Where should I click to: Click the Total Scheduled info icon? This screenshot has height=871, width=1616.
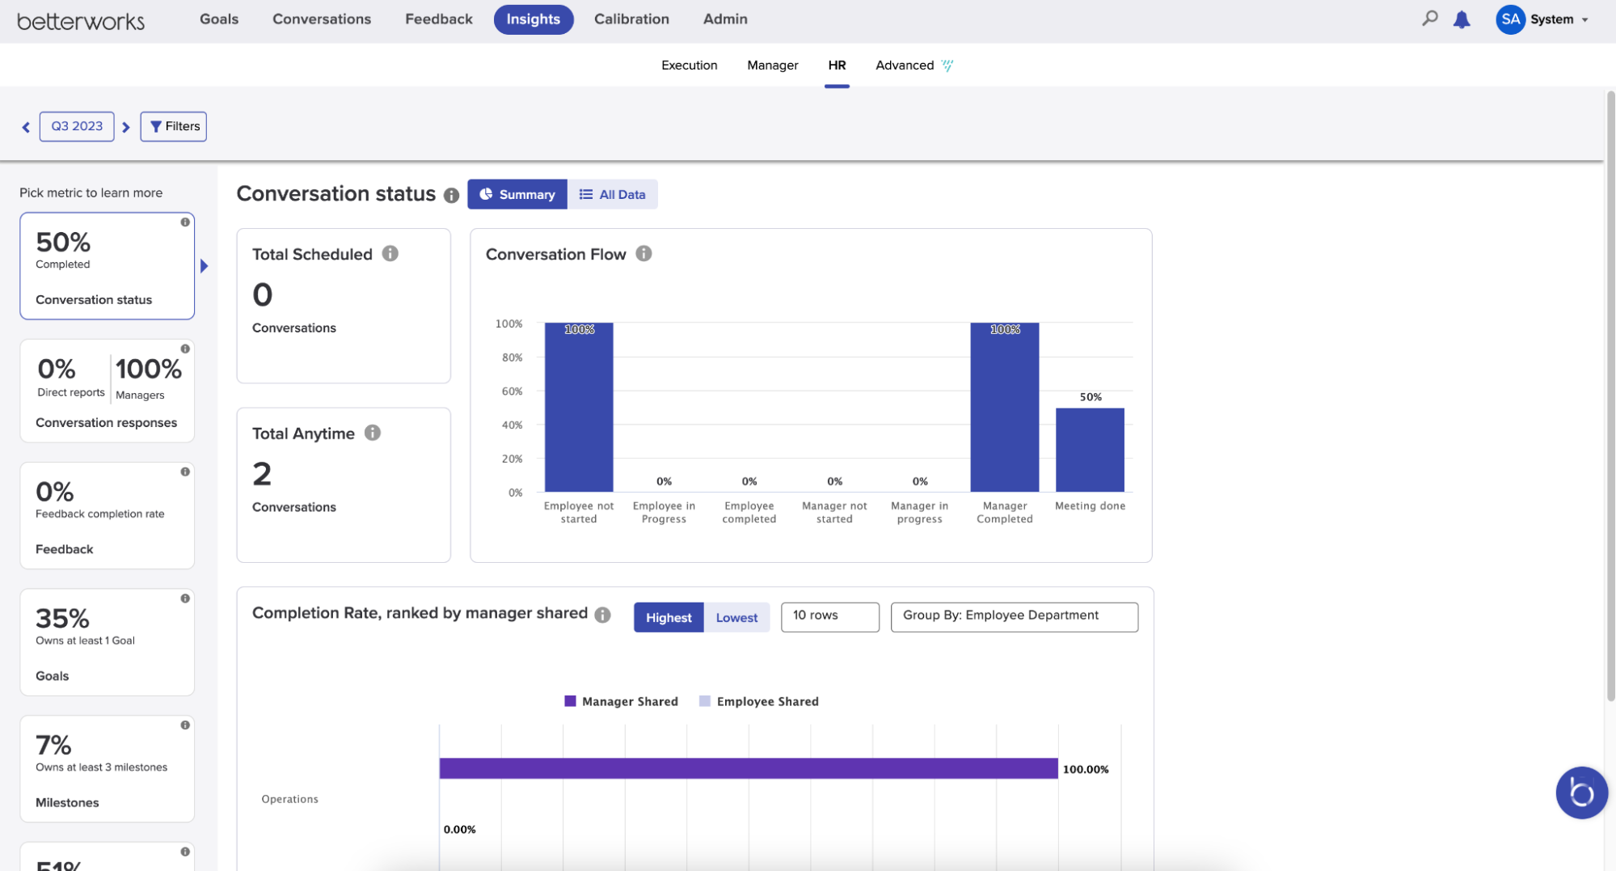[x=390, y=253]
